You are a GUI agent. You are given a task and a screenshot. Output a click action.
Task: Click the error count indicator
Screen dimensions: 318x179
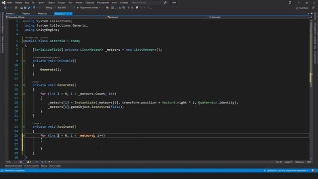(x=21, y=162)
